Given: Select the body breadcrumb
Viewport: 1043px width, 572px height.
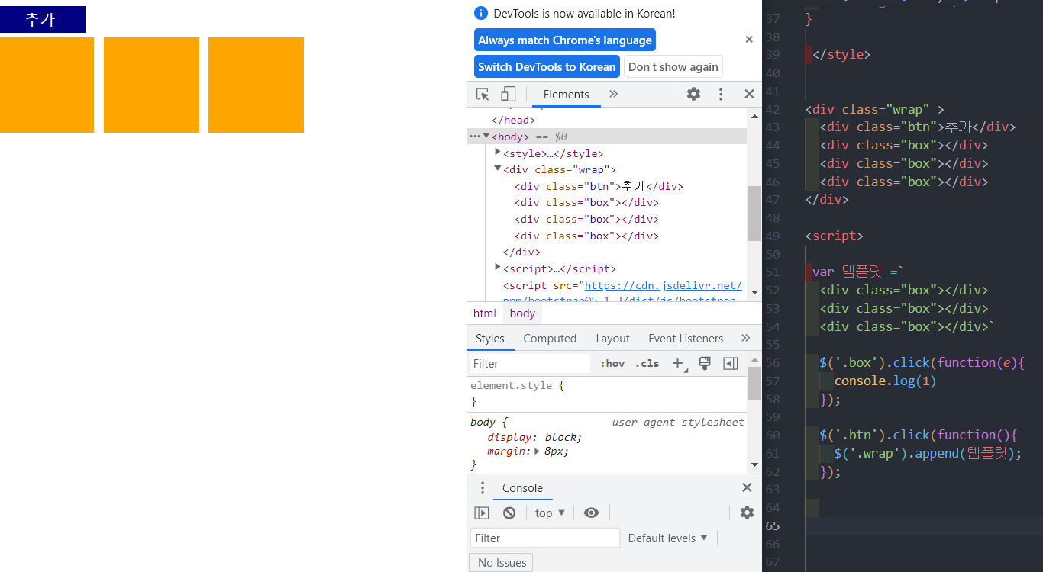Looking at the screenshot, I should point(522,313).
